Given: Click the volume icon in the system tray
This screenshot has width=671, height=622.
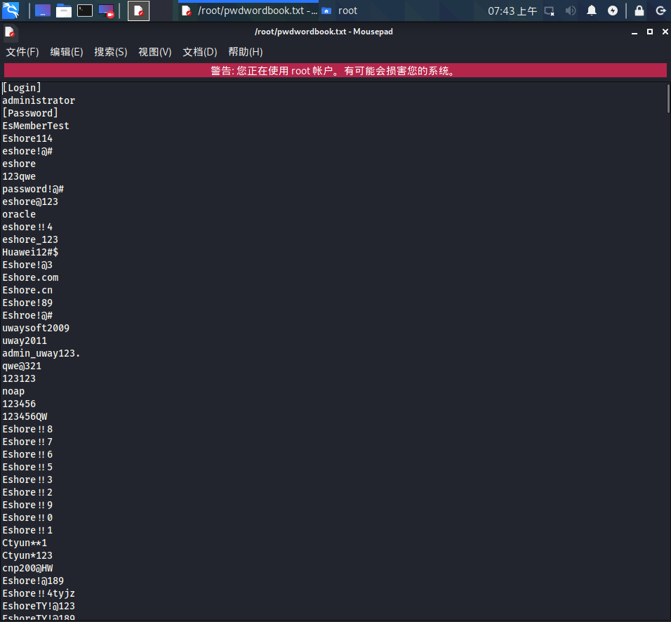Looking at the screenshot, I should tap(571, 11).
